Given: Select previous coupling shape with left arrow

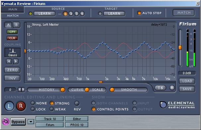Looking at the screenshot, I should [x=9, y=62].
